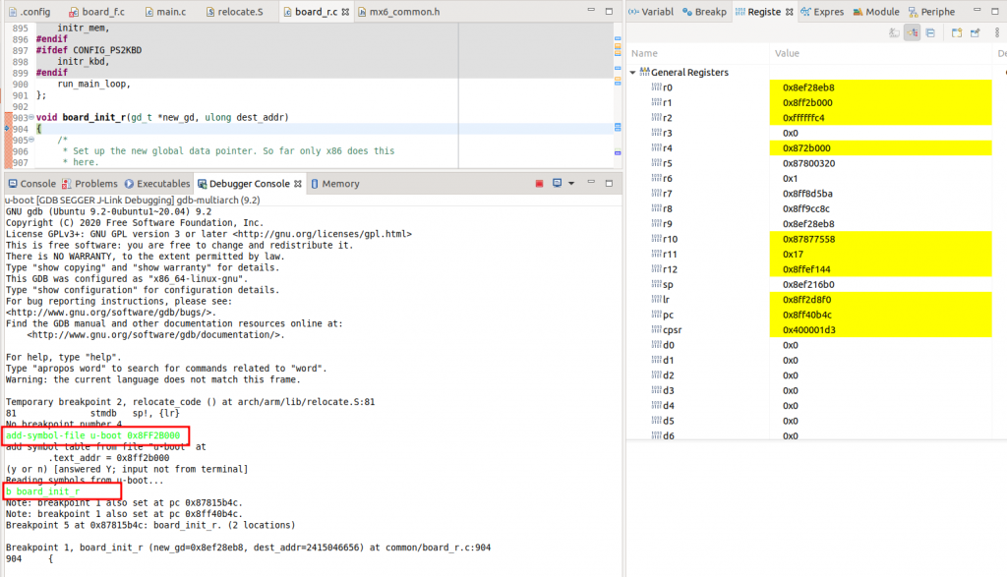This screenshot has width=1007, height=577.
Task: Click the red Terminate button in console toolbar
Action: pyautogui.click(x=539, y=184)
